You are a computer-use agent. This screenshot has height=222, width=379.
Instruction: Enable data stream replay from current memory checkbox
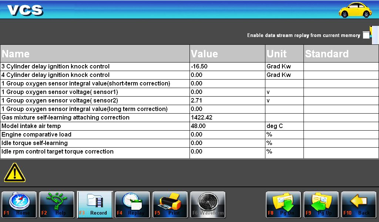[366, 35]
